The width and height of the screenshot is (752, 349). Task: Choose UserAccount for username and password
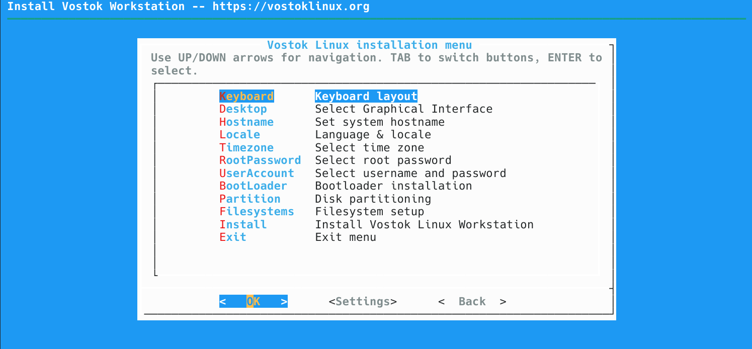(257, 173)
